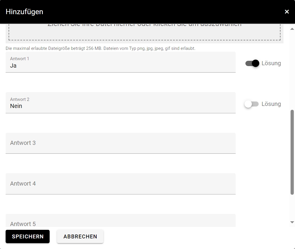Screen dimensions: 295x249
Task: Click the scrollbar track below the thumb
Action: pyautogui.click(x=292, y=208)
